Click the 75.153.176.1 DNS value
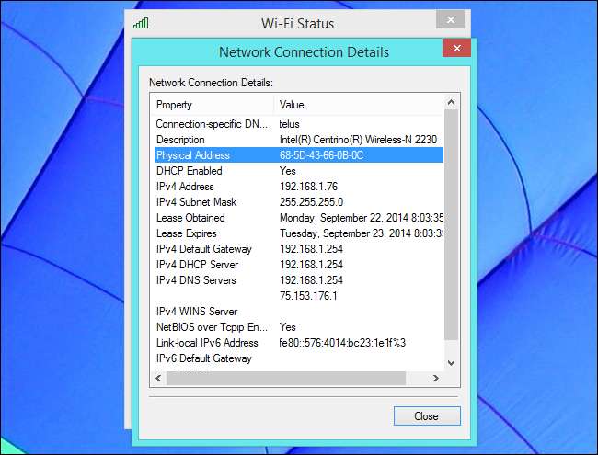The height and width of the screenshot is (455, 598). 308,296
